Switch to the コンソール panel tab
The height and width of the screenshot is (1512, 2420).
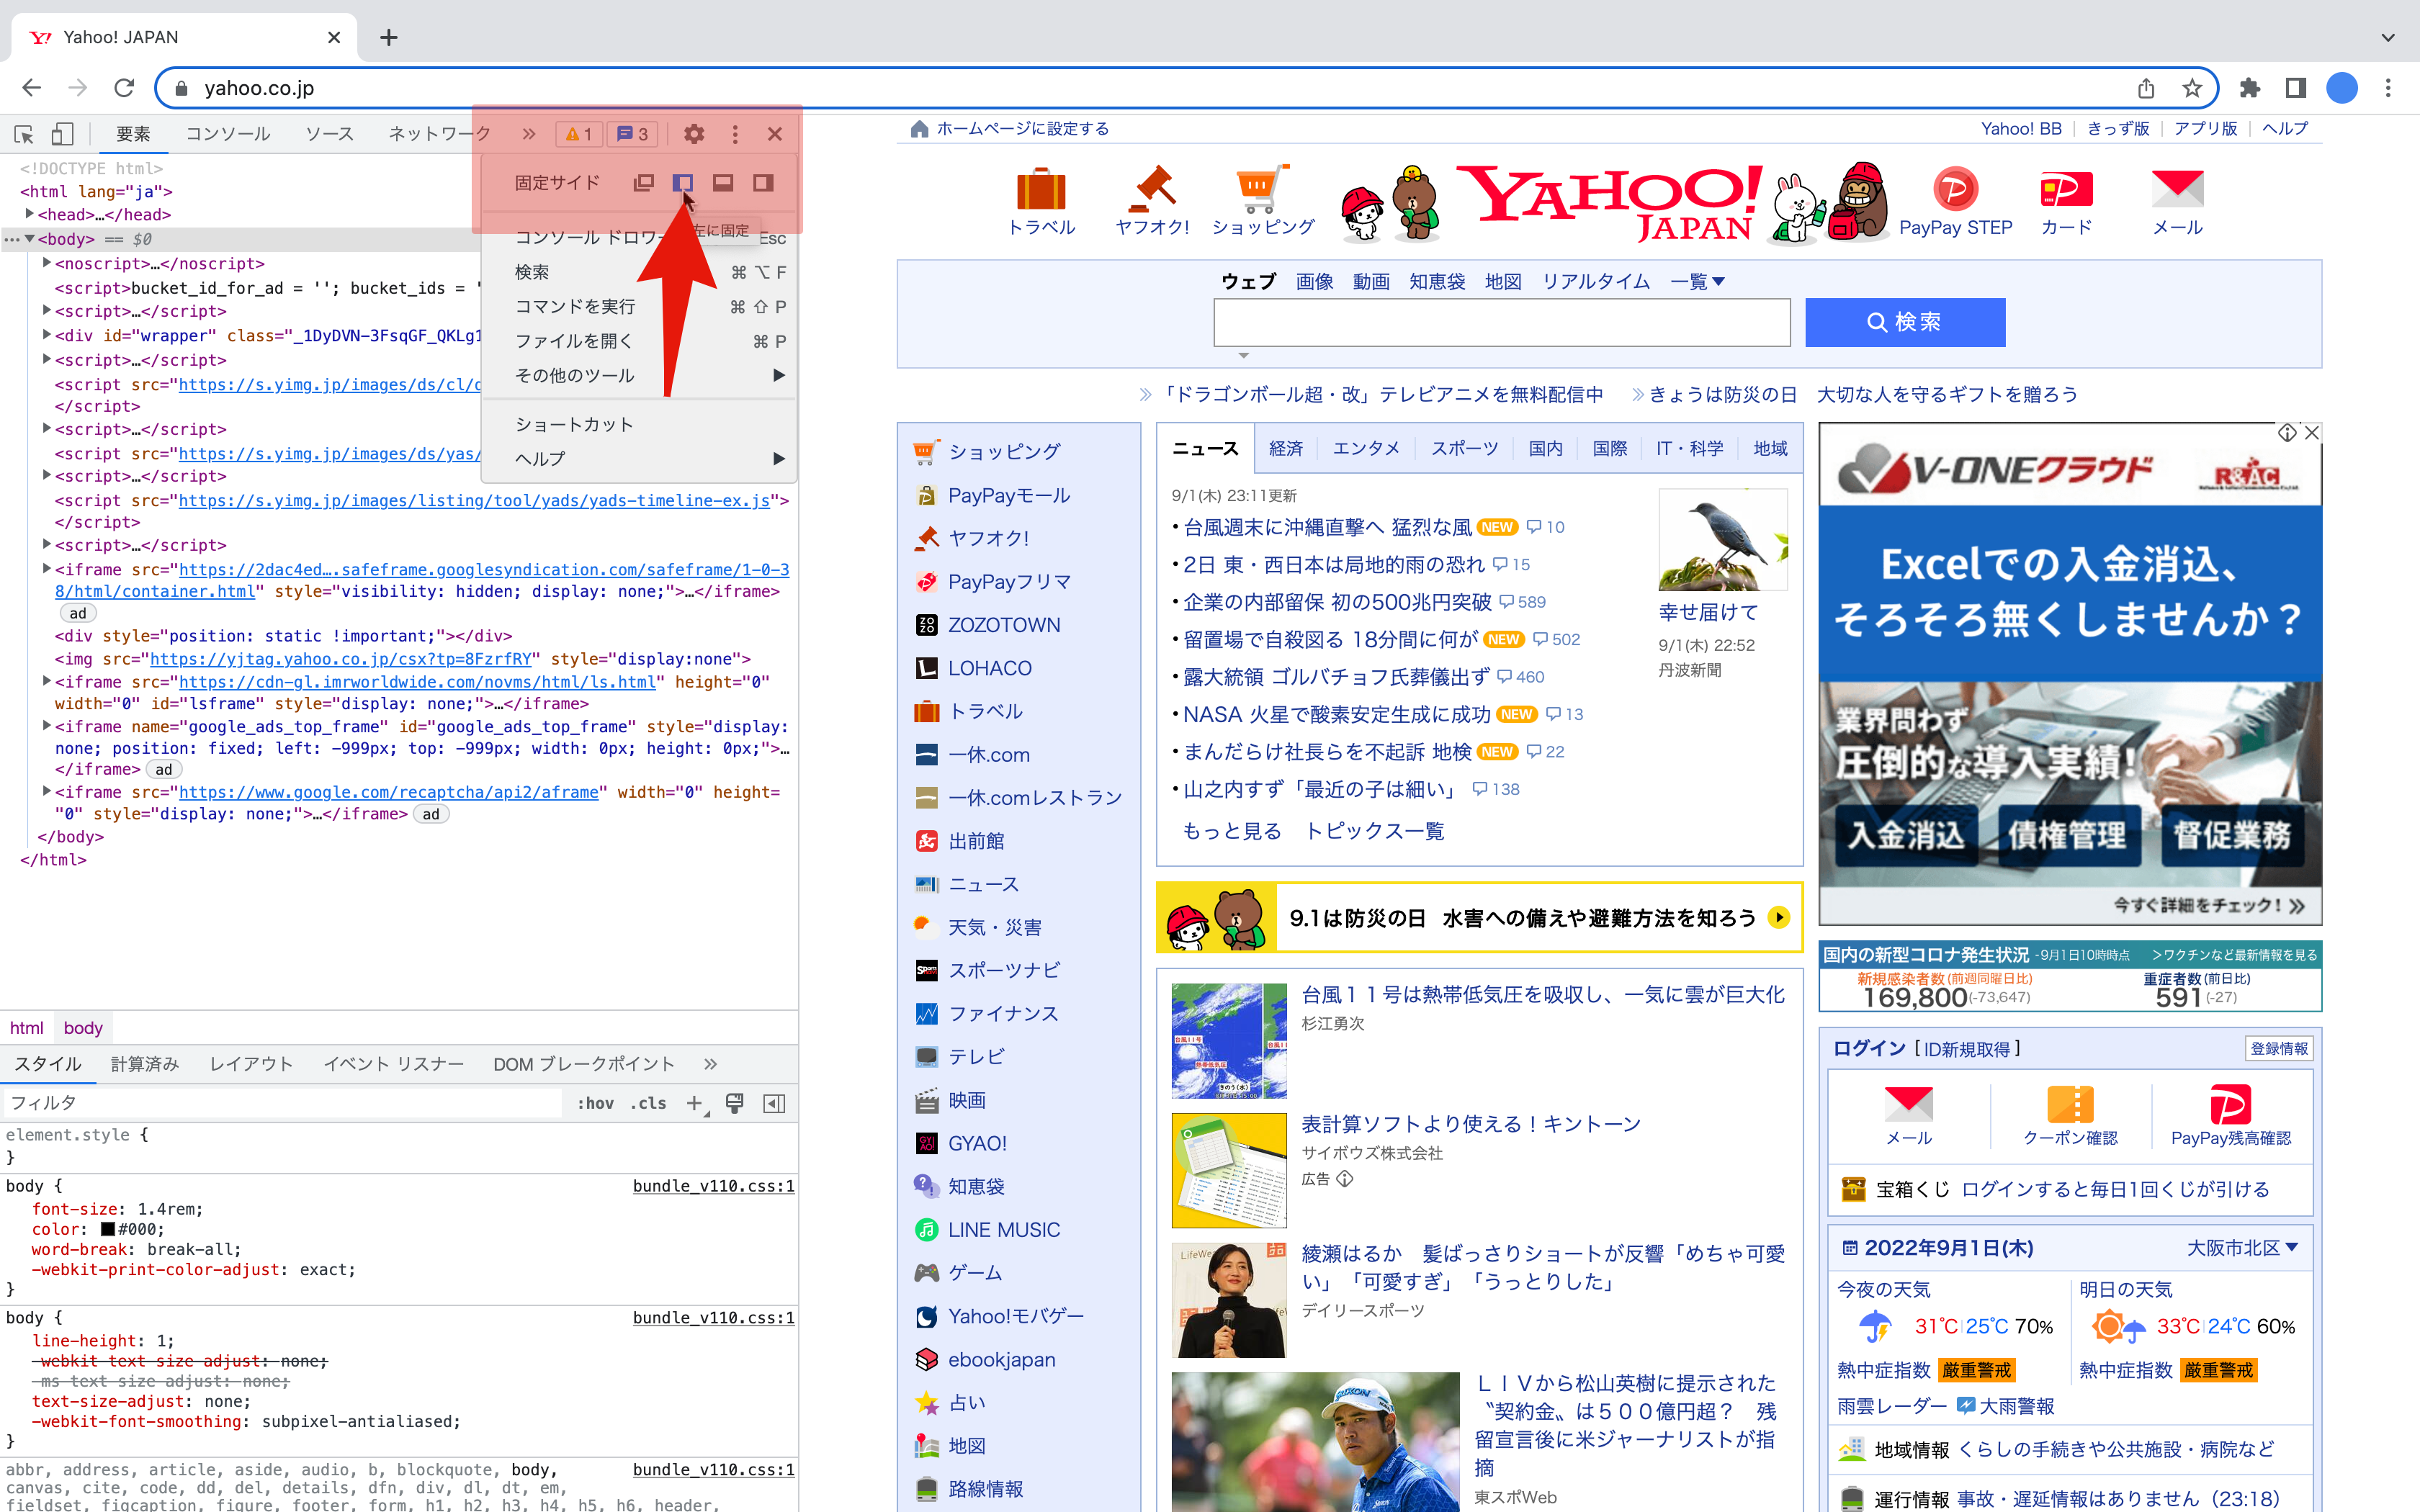(228, 134)
